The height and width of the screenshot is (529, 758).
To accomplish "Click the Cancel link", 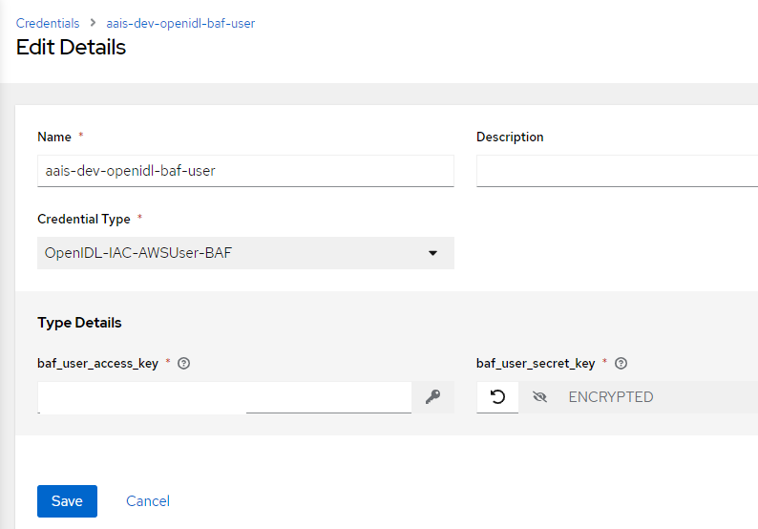I will click(x=148, y=501).
